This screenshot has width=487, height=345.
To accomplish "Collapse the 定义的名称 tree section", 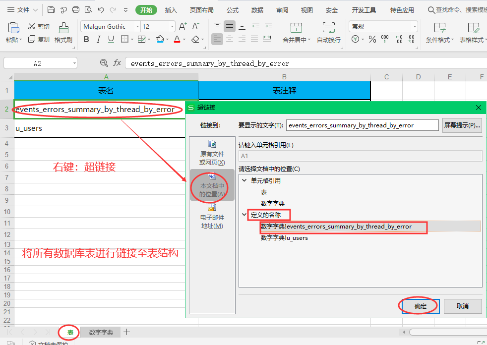I will [243, 215].
